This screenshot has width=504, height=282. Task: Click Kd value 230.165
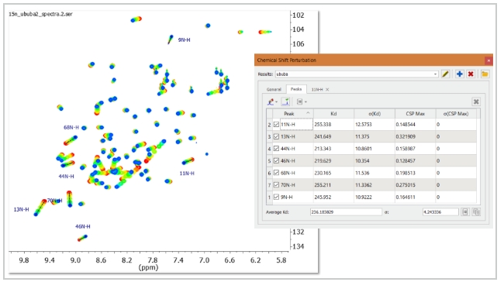(323, 173)
